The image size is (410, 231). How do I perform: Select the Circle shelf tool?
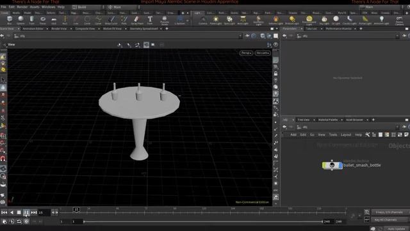tap(87, 20)
